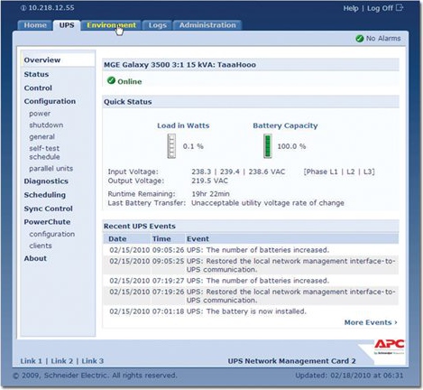Select the UPS tab
The image size is (423, 390).
click(x=67, y=25)
